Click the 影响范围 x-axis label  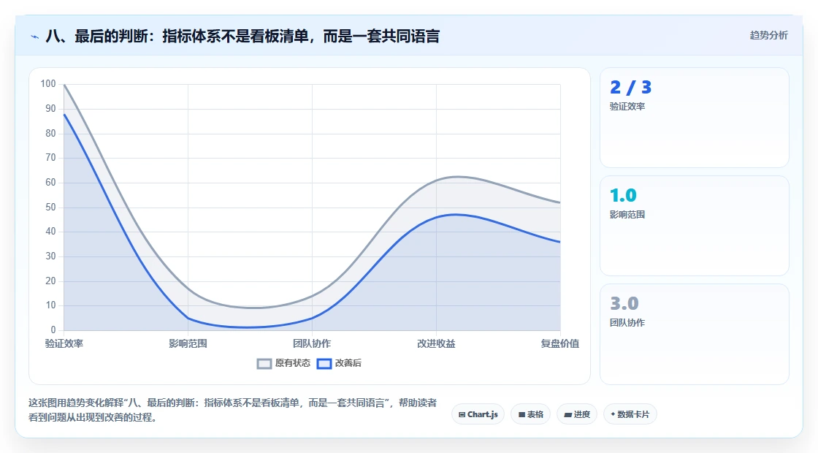(188, 343)
